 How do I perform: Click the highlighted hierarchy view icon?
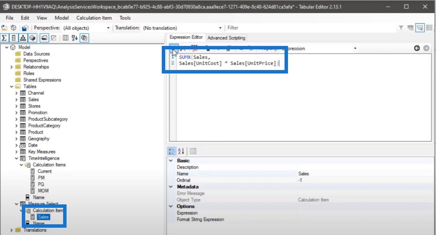pyautogui.click(x=420, y=28)
